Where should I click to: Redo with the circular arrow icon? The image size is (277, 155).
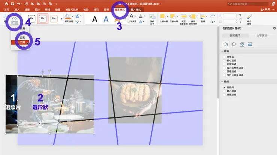click(26, 4)
